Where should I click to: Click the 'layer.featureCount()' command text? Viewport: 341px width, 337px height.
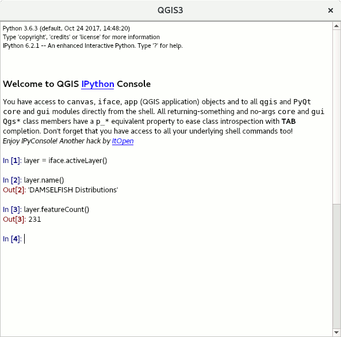click(56, 210)
